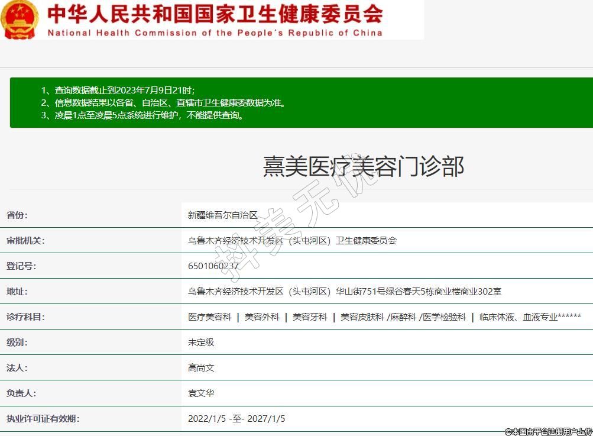Select responsible person name 袁文华
Viewport: 593px width, 436px height.
pos(201,393)
